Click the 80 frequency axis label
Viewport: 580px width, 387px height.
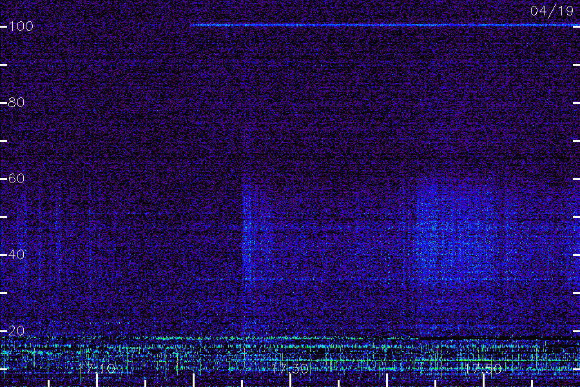click(x=16, y=102)
